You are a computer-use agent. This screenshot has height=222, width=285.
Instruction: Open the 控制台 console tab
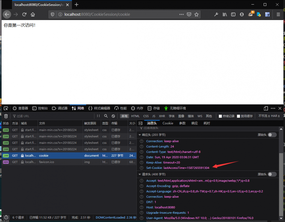40,108
